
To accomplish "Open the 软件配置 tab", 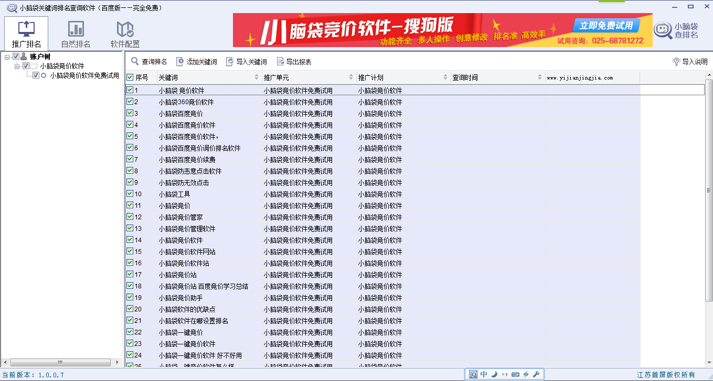I will 125,34.
